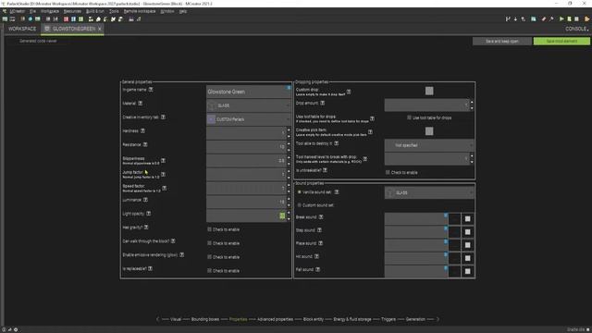Viewport: 592px width, 333px height.
Task: Open the CONSOLE panel
Action: [576, 29]
